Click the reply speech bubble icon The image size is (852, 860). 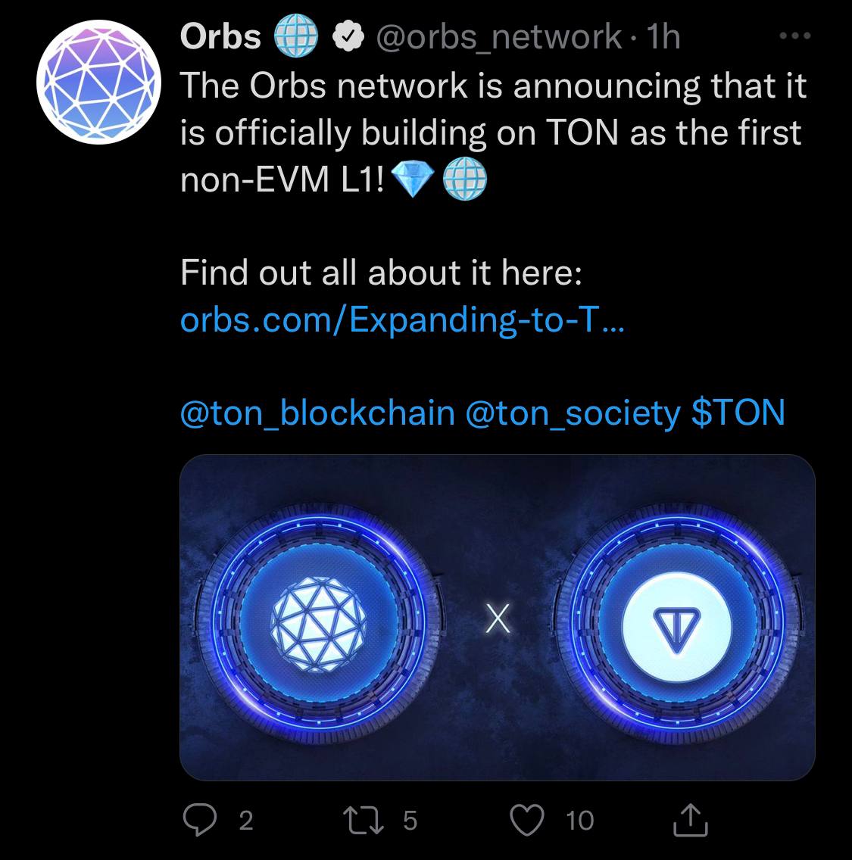click(199, 820)
